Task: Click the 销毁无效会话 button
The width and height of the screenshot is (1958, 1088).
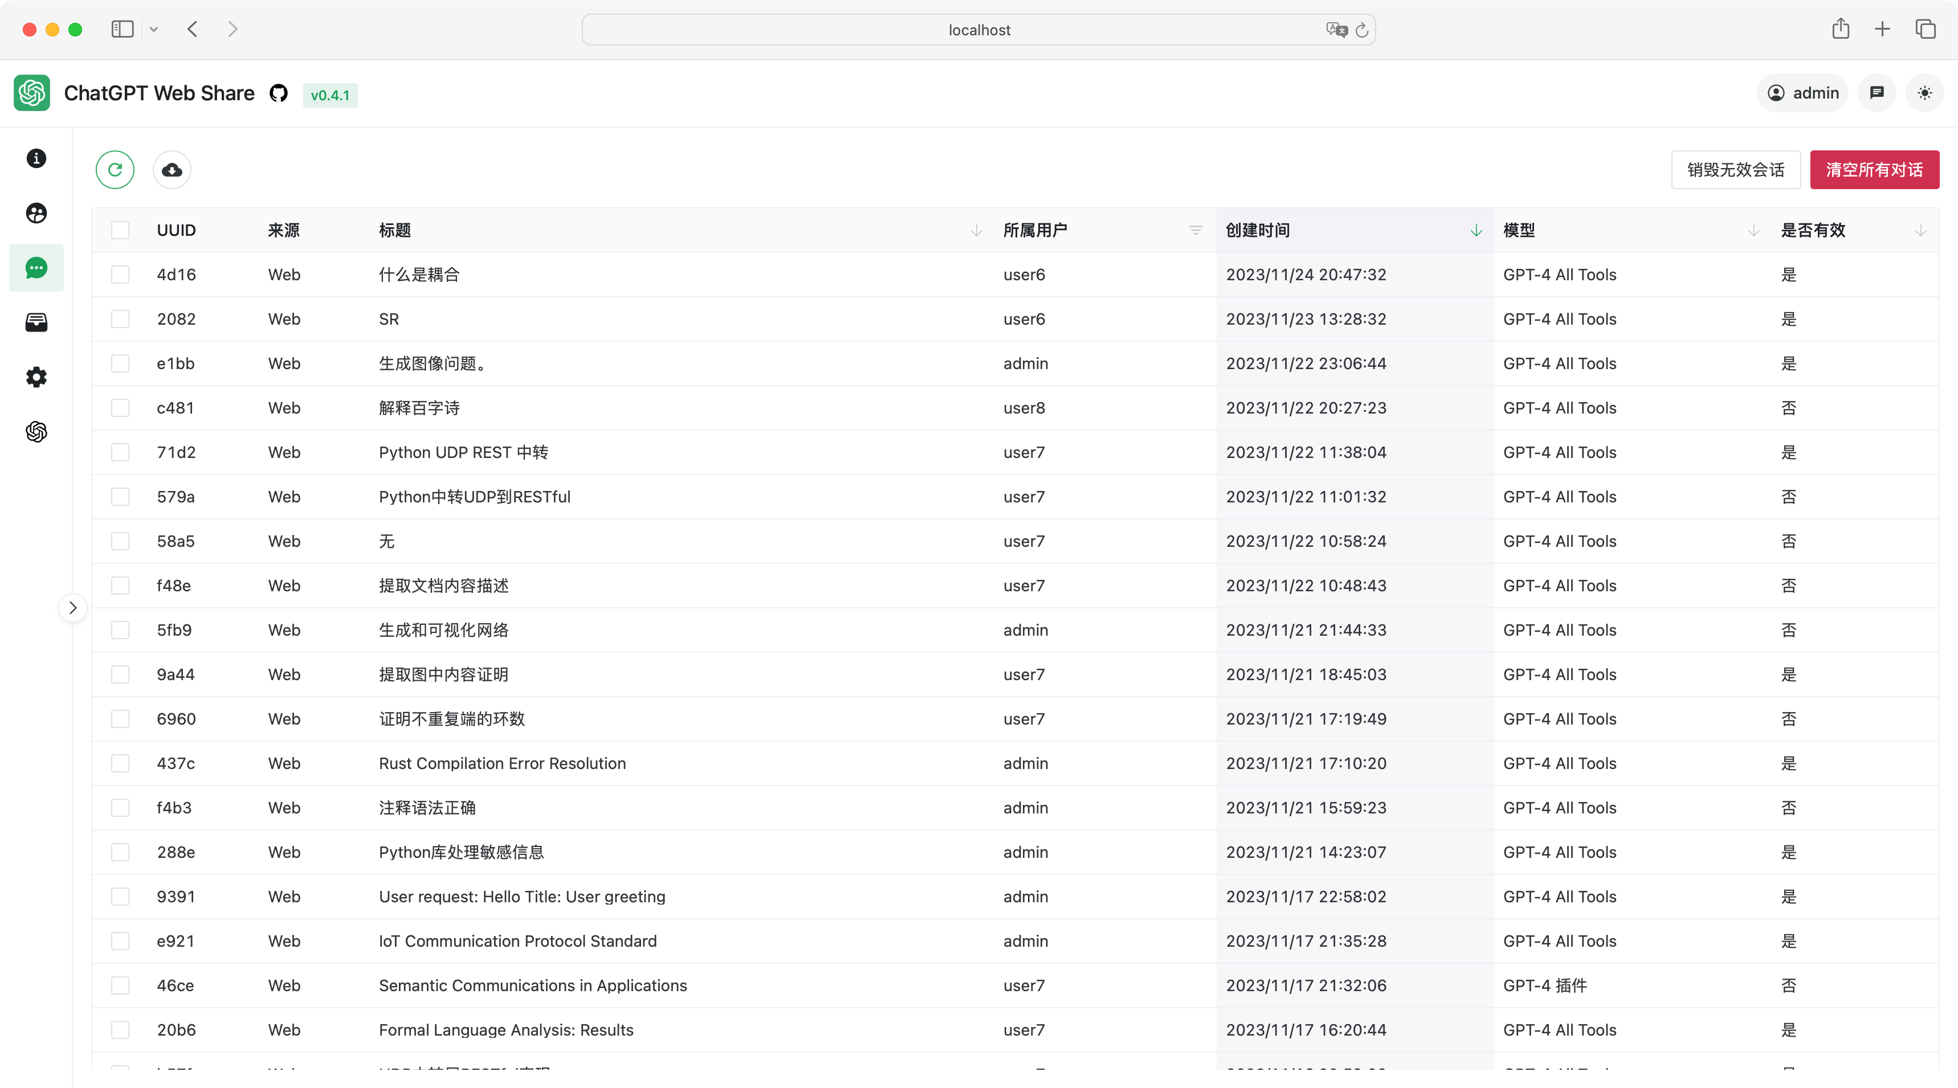Action: [1735, 169]
